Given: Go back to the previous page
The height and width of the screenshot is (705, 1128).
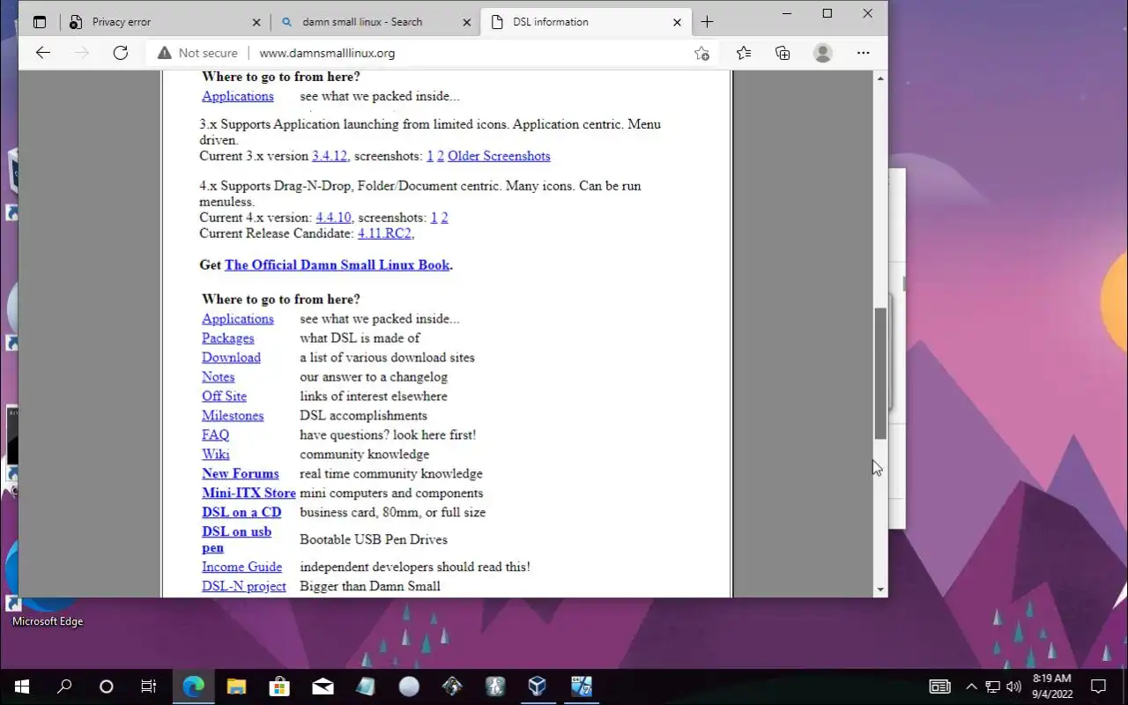Looking at the screenshot, I should [x=42, y=53].
